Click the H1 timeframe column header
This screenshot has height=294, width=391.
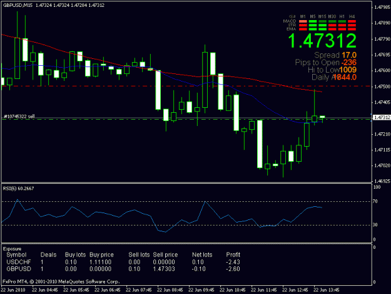pos(342,16)
